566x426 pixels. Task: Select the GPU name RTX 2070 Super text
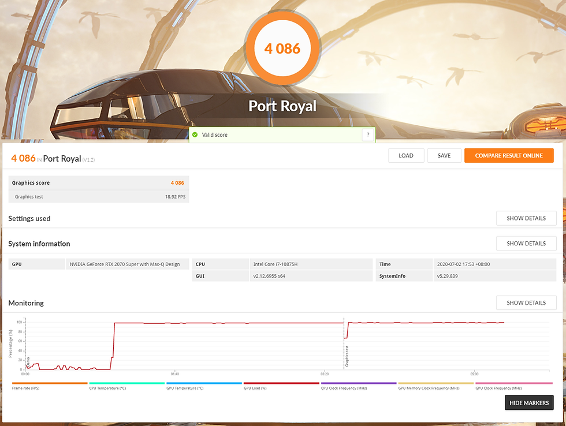(125, 264)
